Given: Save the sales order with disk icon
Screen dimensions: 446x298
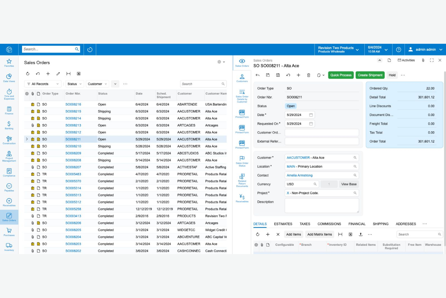Looking at the screenshot, I should pyautogui.click(x=278, y=75).
